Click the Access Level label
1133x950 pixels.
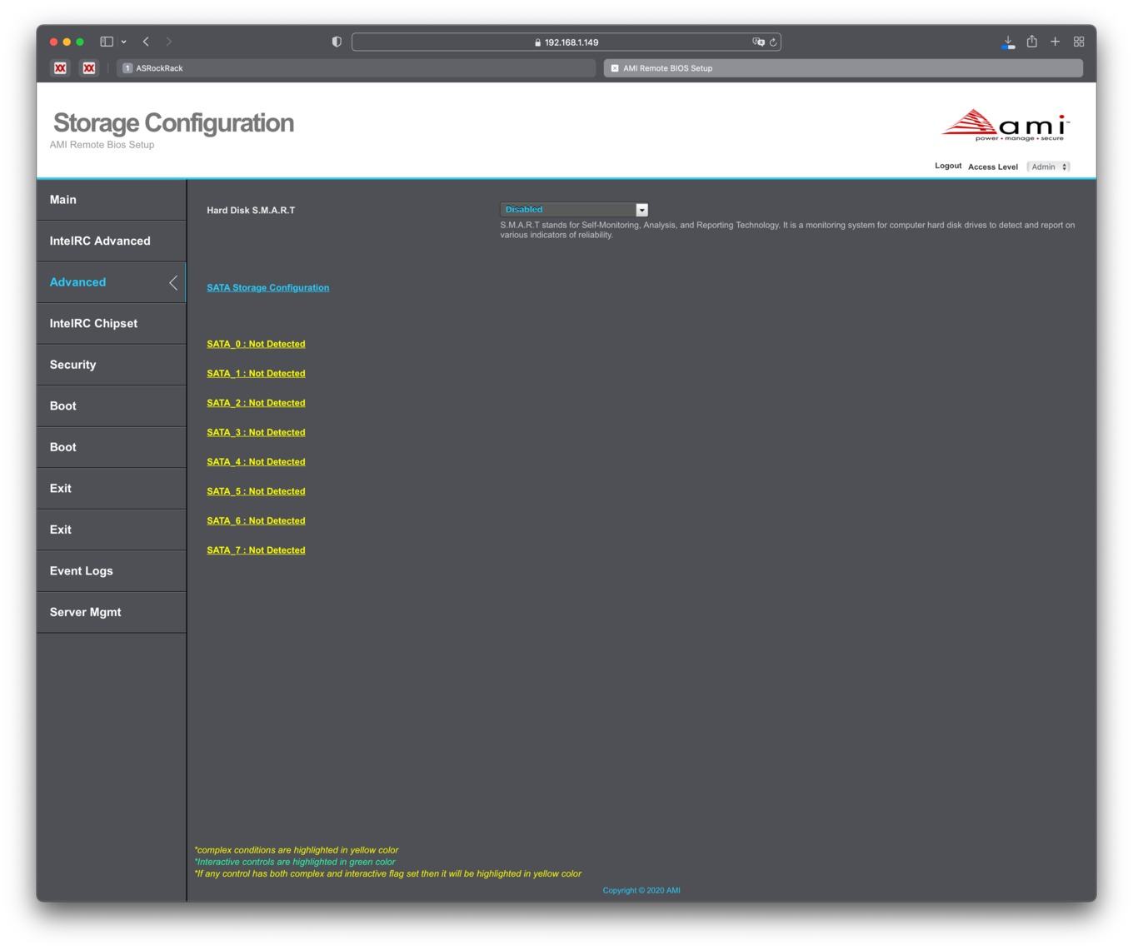click(x=993, y=167)
